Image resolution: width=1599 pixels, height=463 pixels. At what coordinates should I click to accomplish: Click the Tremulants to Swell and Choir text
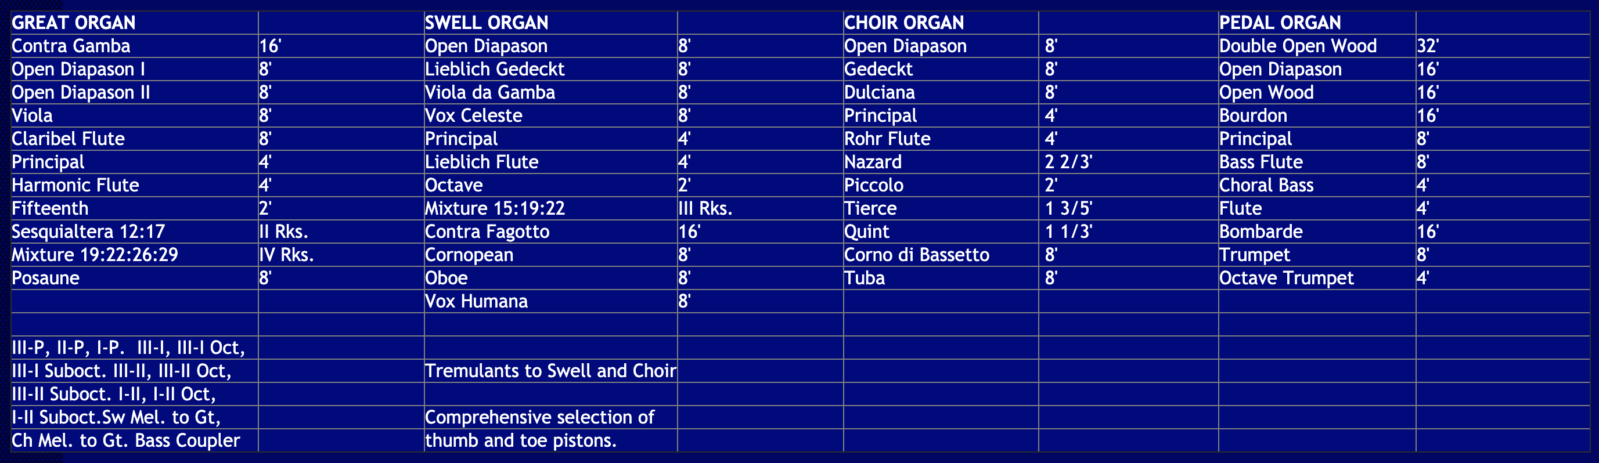pos(550,371)
